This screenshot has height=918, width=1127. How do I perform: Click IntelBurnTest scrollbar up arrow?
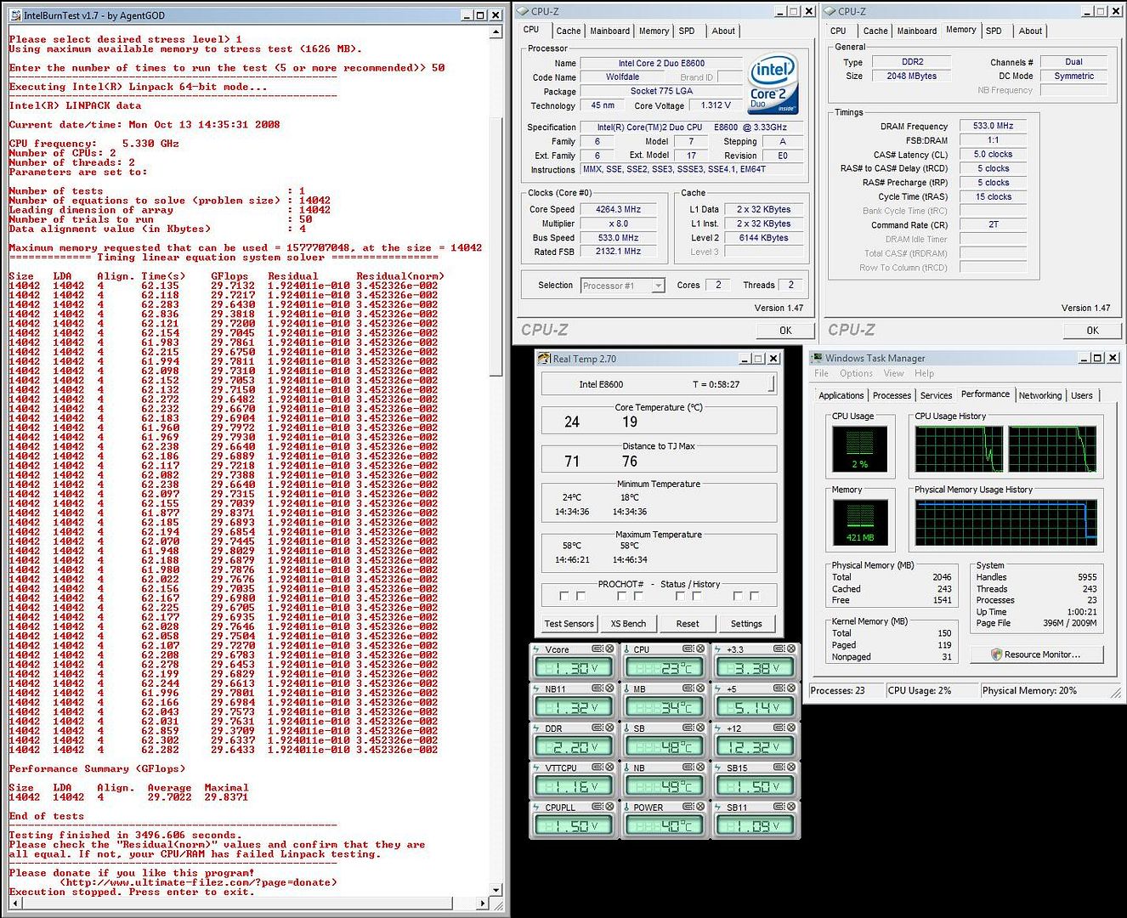pyautogui.click(x=497, y=31)
